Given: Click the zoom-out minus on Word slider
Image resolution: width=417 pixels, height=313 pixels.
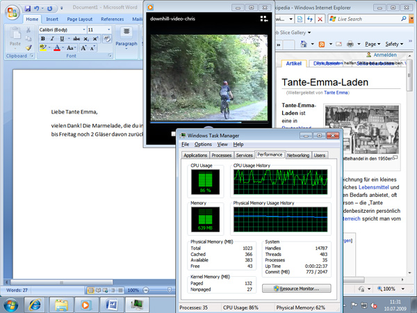Looking at the screenshot, I should click(146, 290).
